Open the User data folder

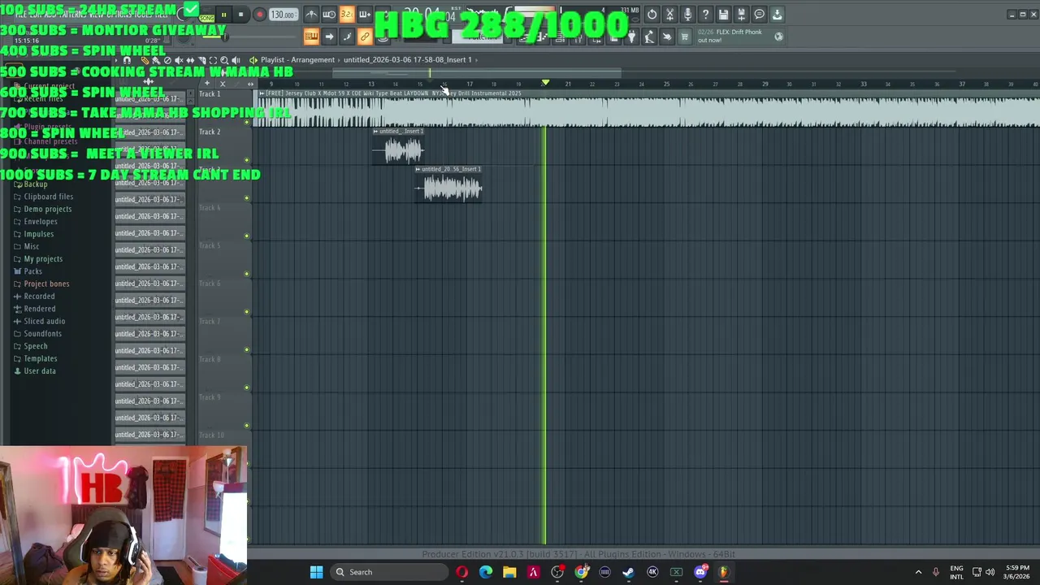40,371
